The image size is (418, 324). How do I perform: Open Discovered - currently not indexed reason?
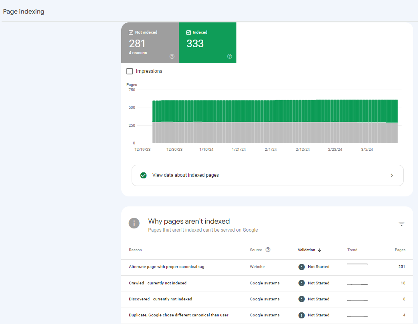click(x=160, y=299)
